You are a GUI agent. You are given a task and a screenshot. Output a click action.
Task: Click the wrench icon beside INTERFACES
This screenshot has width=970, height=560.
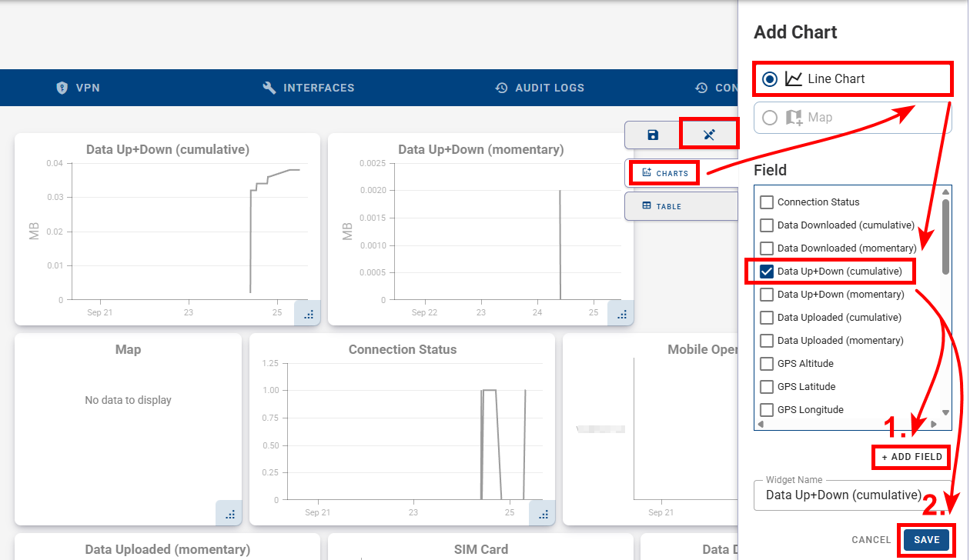270,88
